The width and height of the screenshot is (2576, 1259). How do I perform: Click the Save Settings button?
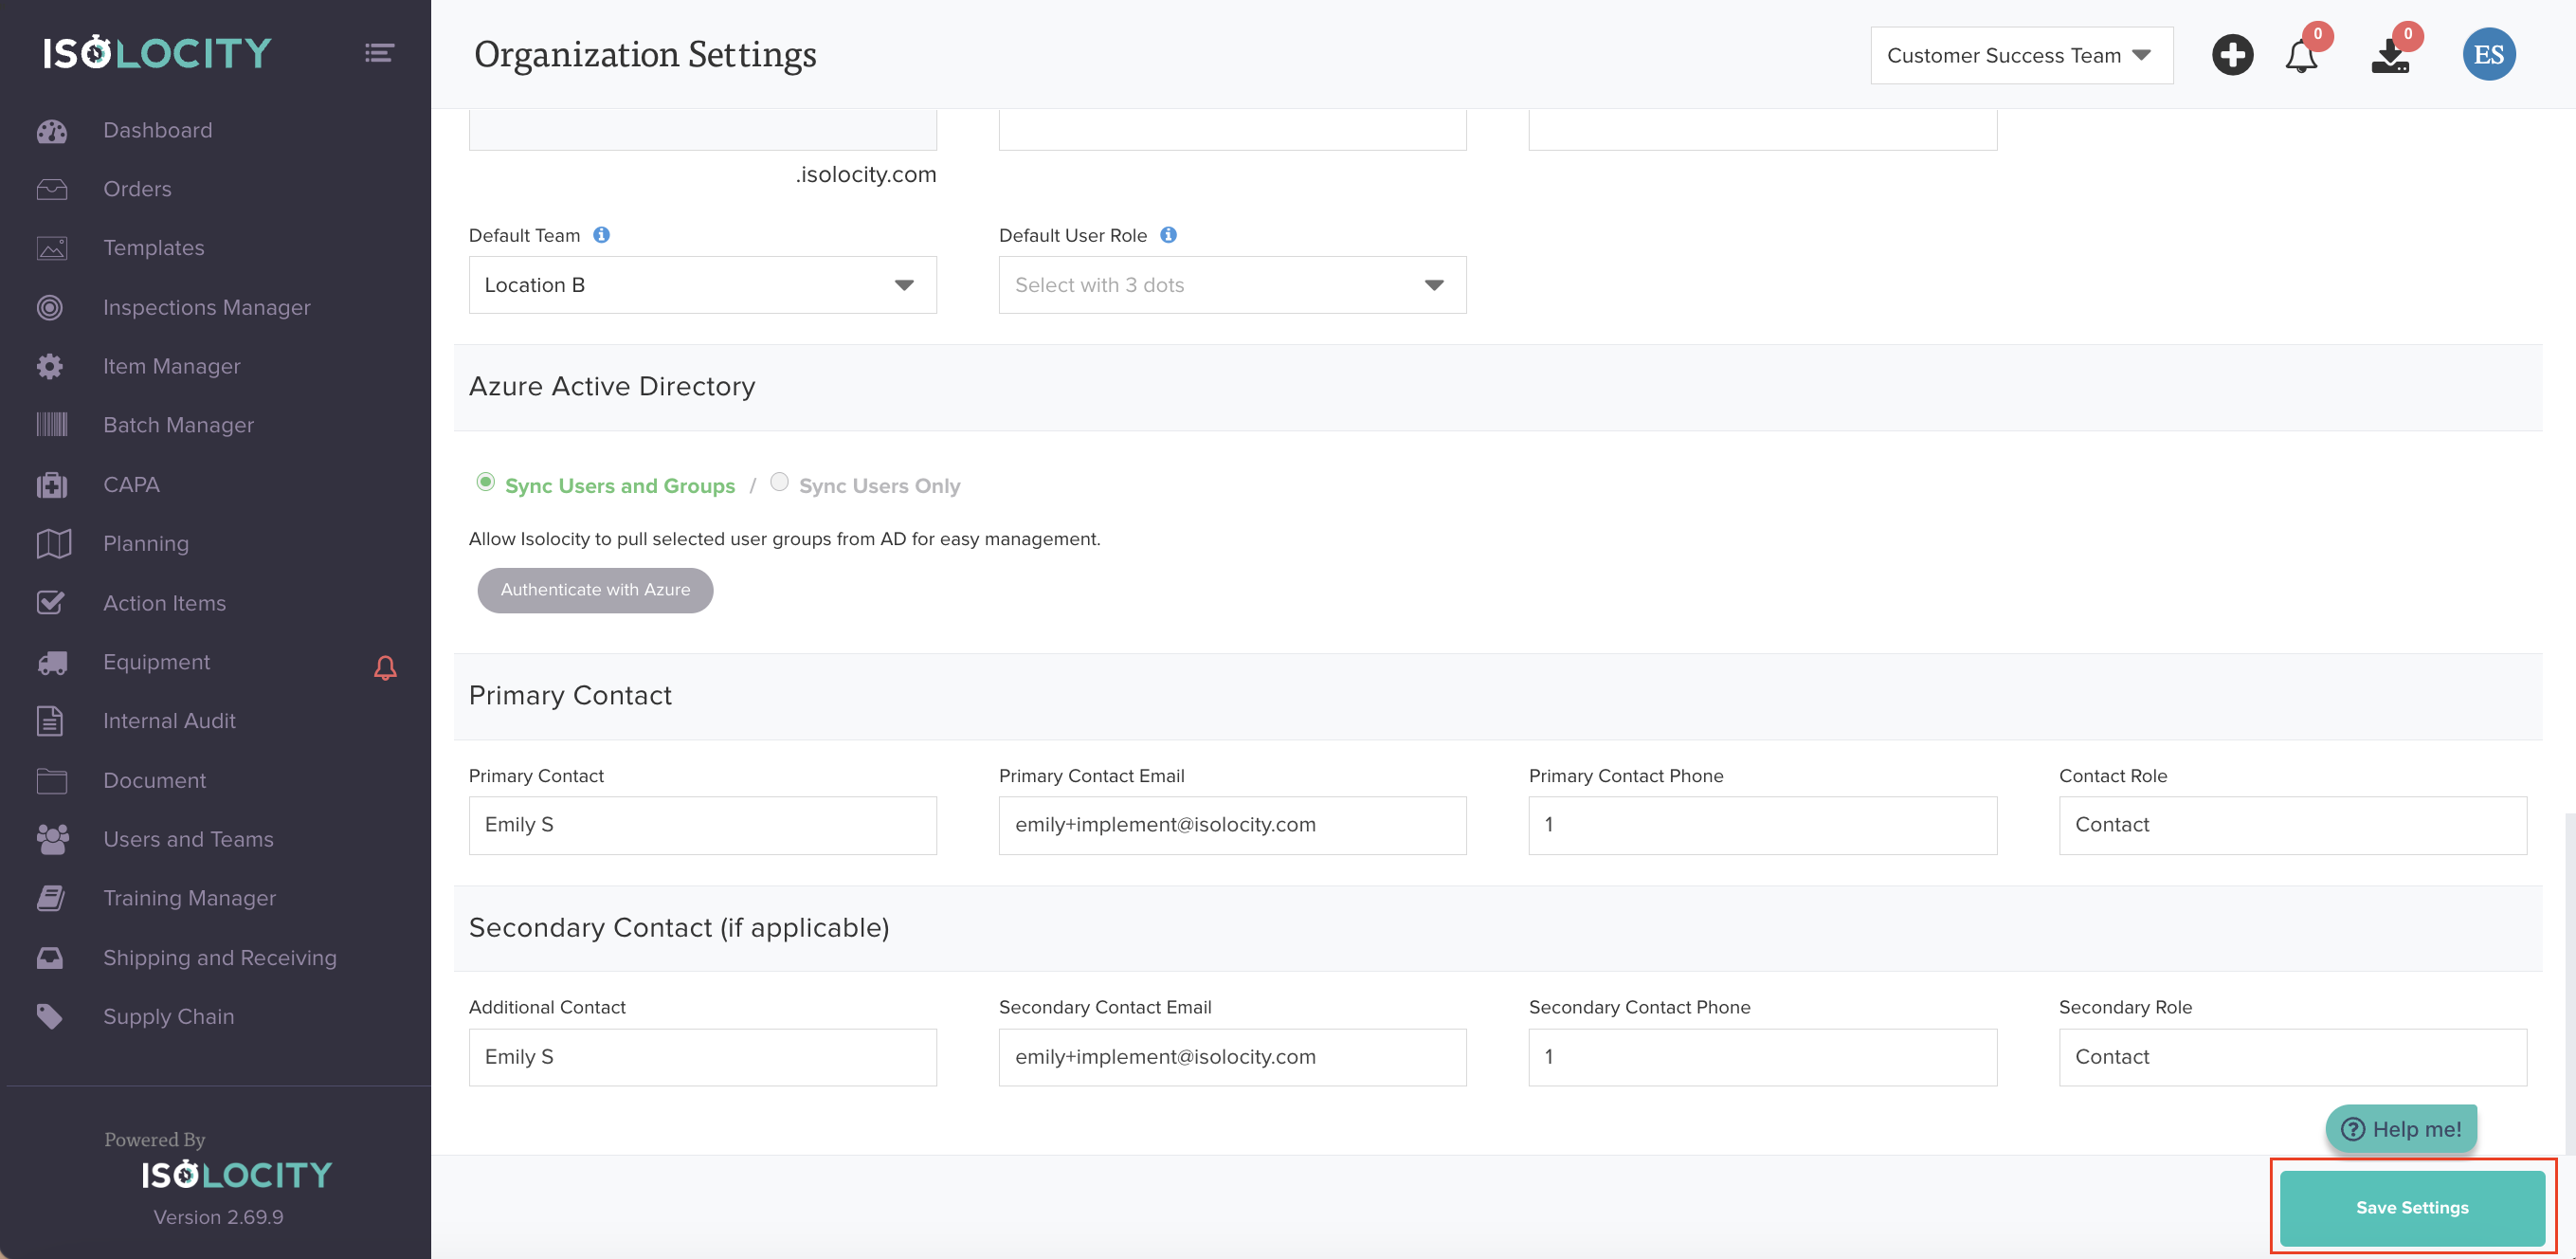[x=2411, y=1207]
